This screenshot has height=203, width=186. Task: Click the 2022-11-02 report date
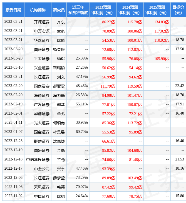coord(13,196)
